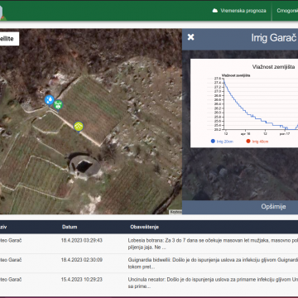Click the 18.4.2023 03:29:43 date cell
The height and width of the screenshot is (298, 298).
[82, 240]
